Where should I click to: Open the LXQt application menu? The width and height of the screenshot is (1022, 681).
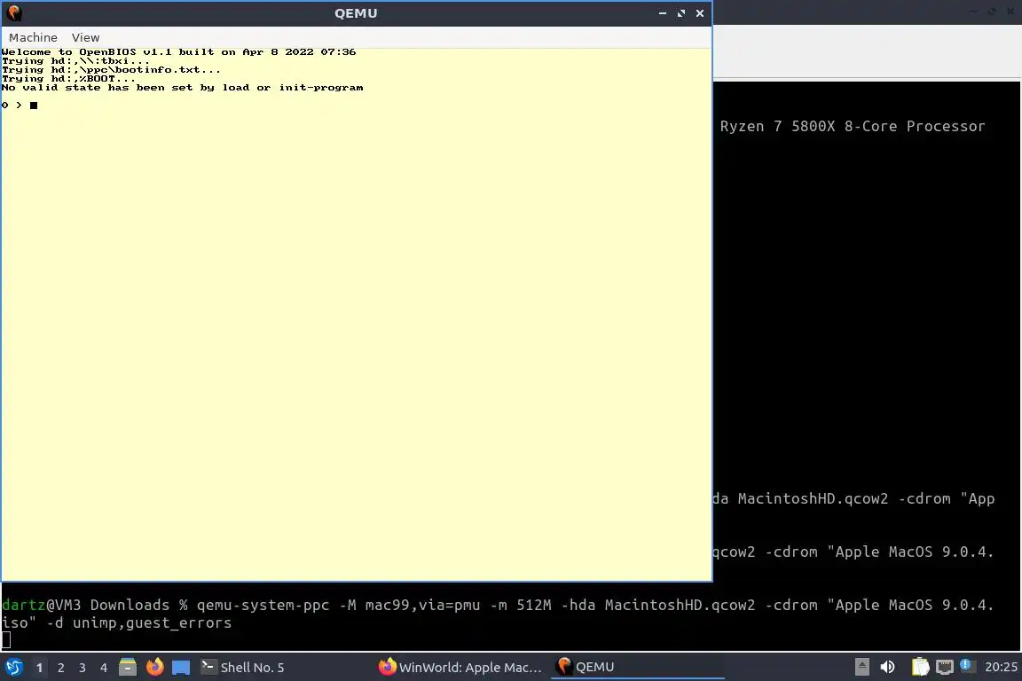pyautogui.click(x=13, y=668)
